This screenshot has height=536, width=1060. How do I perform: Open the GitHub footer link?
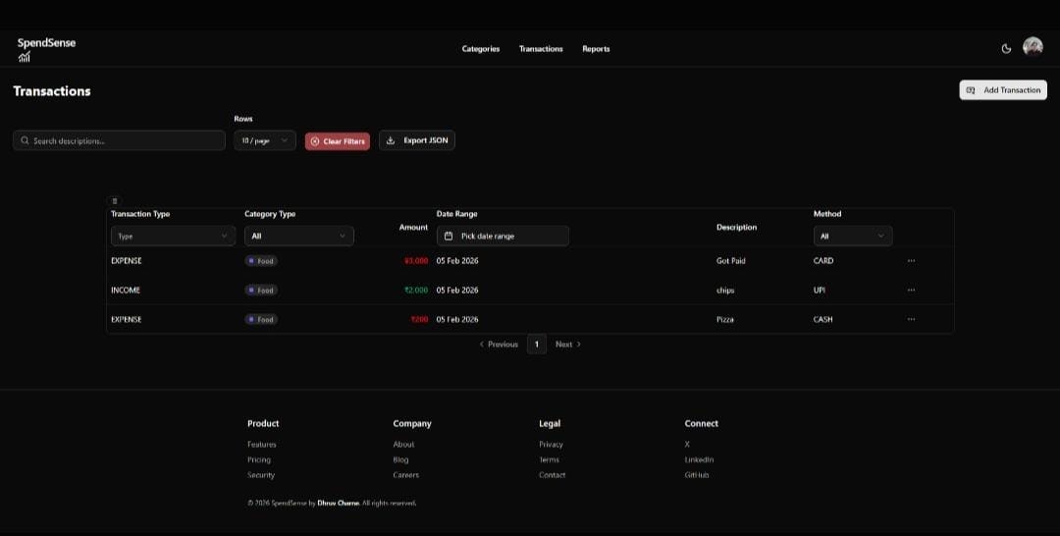tap(697, 475)
